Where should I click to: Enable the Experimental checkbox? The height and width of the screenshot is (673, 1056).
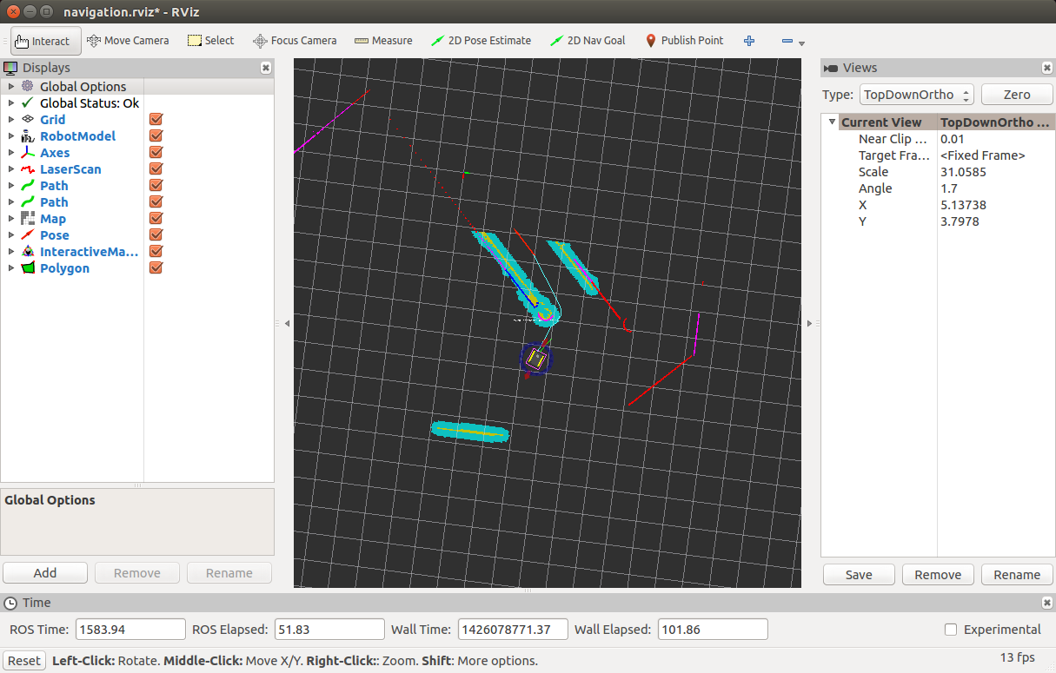coord(951,630)
